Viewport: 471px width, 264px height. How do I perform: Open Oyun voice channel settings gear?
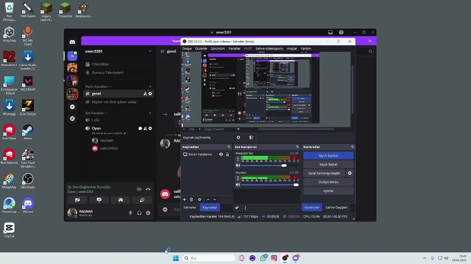click(150, 128)
